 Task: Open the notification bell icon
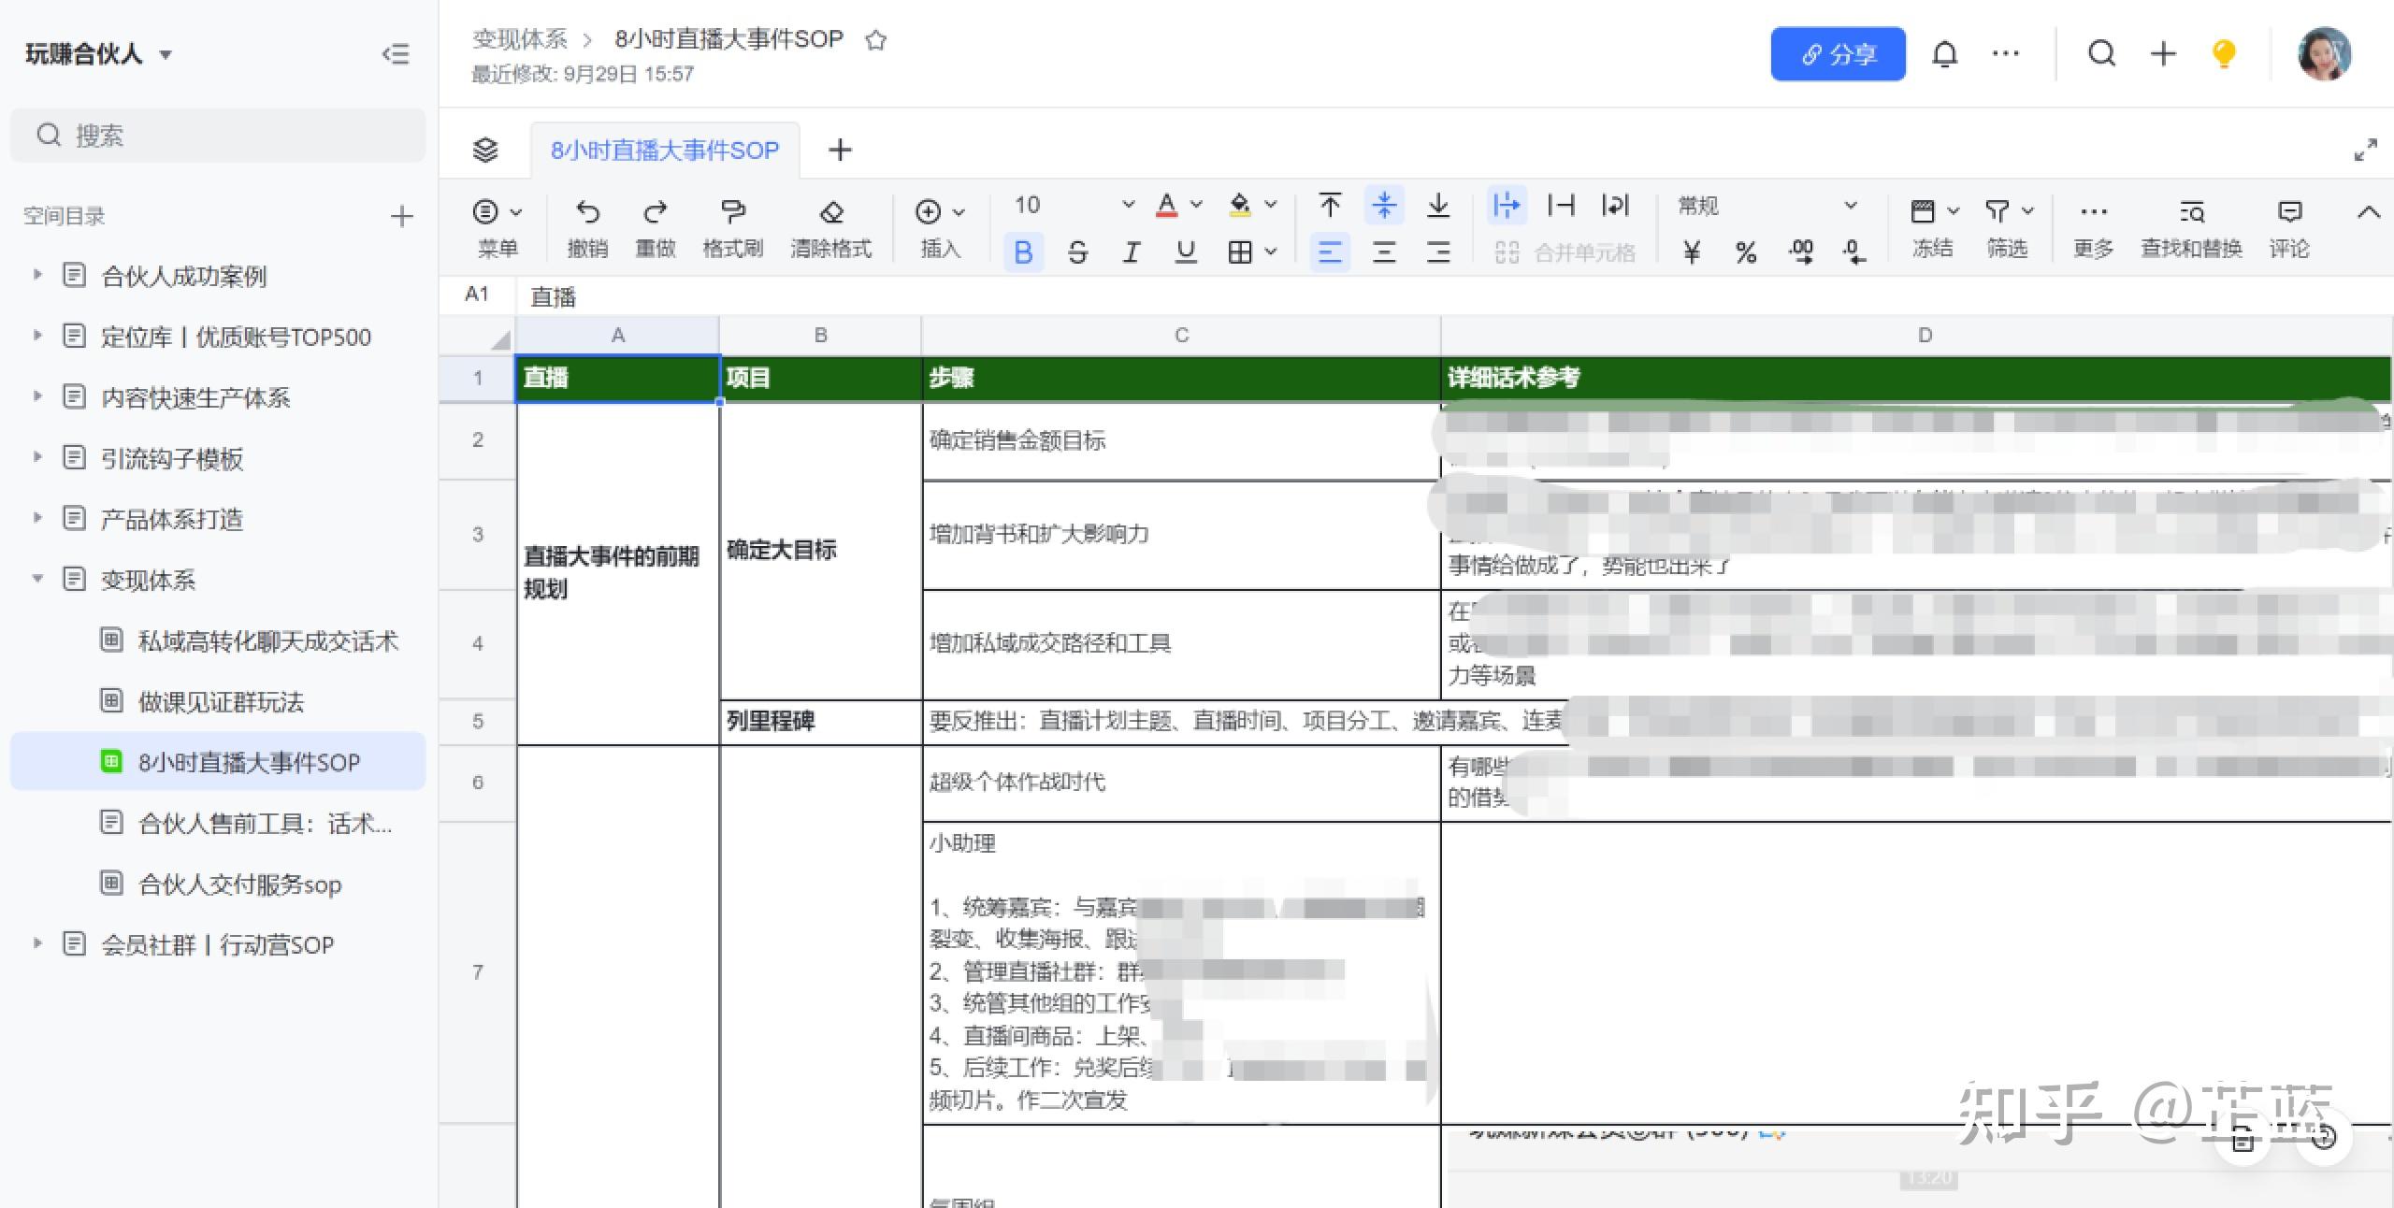pyautogui.click(x=1944, y=54)
